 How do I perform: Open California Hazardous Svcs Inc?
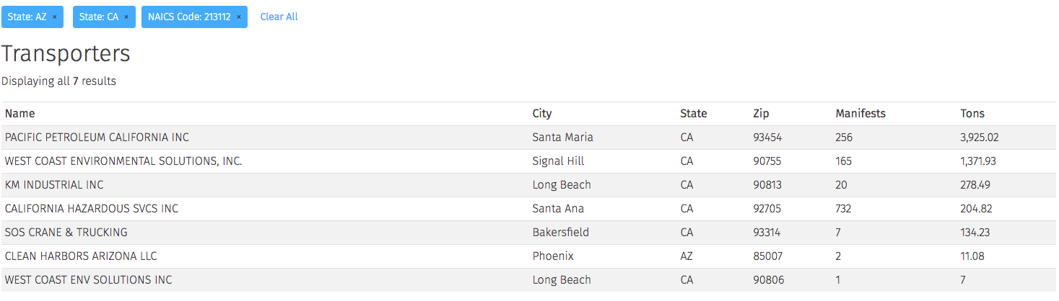[528, 208]
